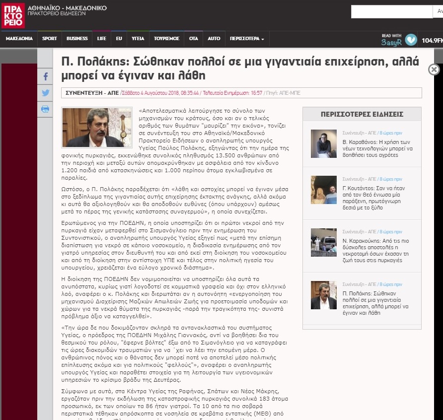This screenshot has width=443, height=420.
Task: Navigate to the ΥΓΕΙΑ section
Action: pos(138,39)
